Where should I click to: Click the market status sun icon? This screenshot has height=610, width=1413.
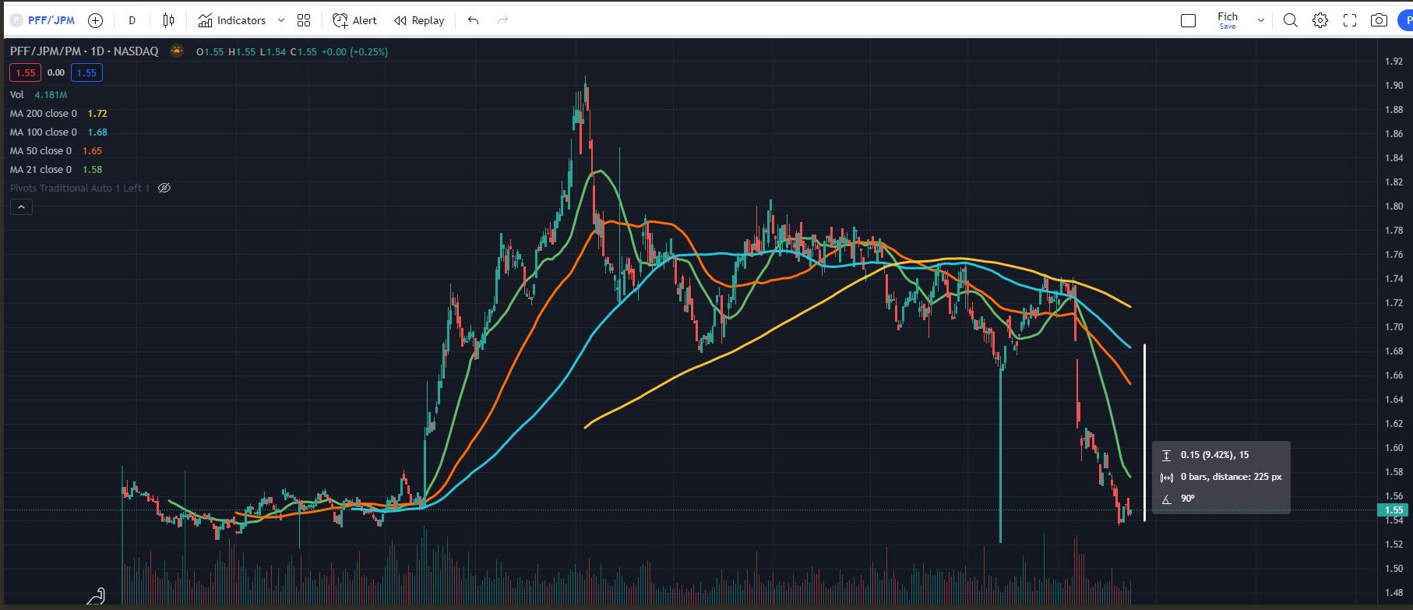(177, 51)
